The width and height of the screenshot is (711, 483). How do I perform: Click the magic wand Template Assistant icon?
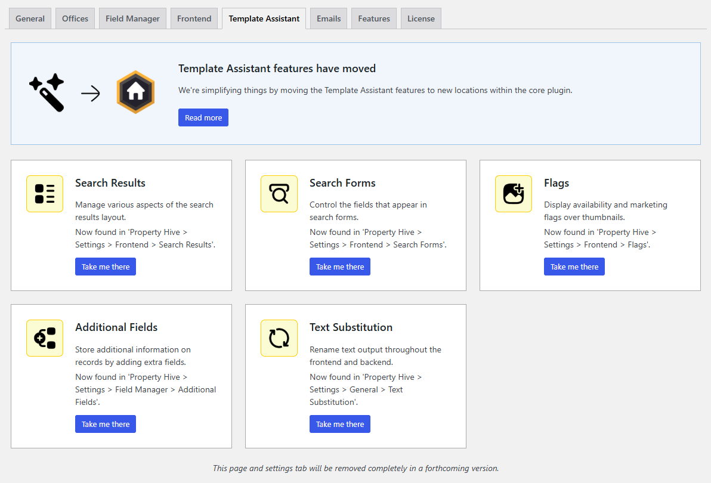(47, 93)
